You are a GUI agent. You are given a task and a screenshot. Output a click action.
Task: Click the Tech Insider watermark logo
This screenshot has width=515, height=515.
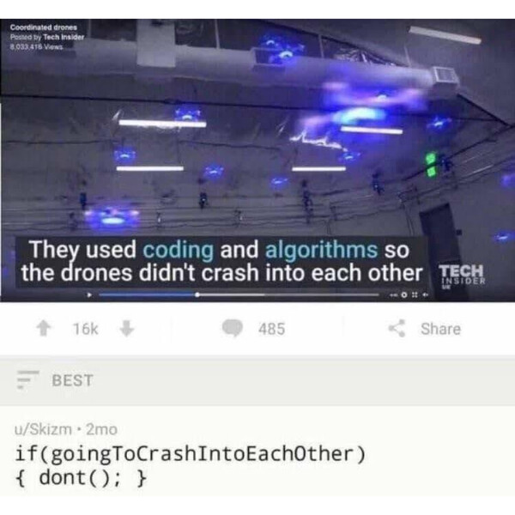point(462,276)
